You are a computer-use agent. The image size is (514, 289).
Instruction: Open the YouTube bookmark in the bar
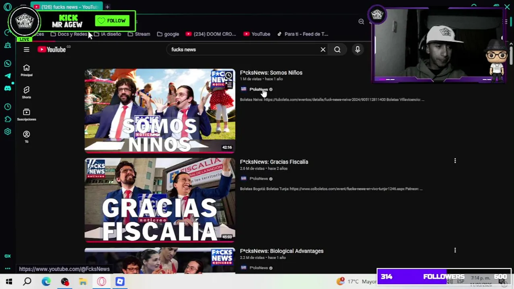point(257,34)
